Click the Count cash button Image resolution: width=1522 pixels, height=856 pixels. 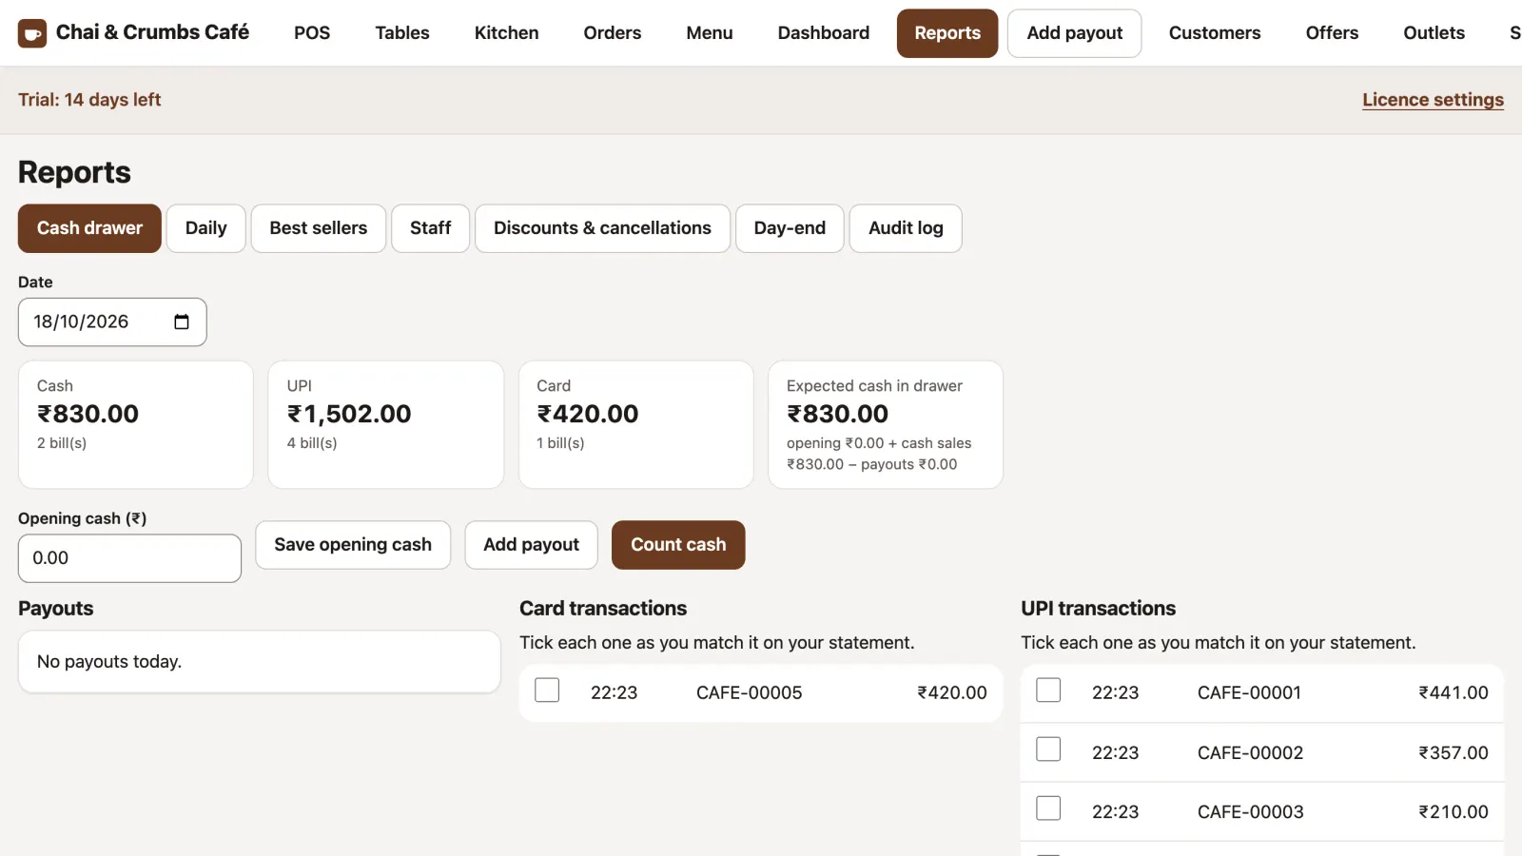[x=678, y=545]
